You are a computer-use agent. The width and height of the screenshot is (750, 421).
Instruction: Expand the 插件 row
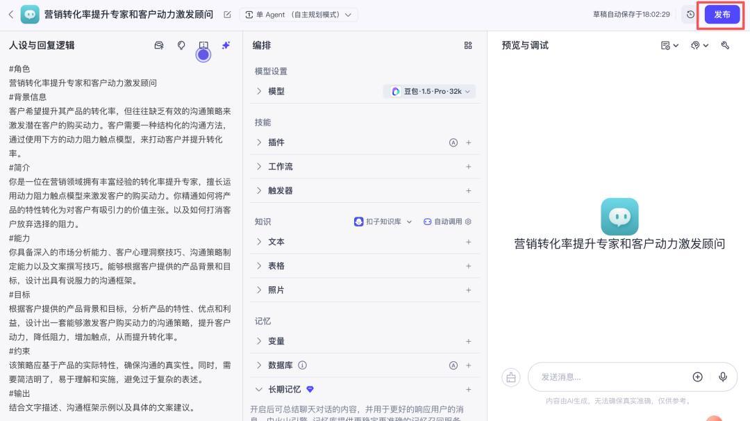point(259,142)
